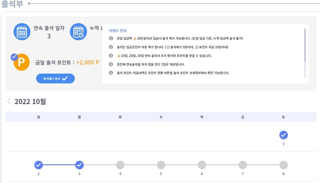
Task: Click the 일 weekday column header
Action: 39,117
